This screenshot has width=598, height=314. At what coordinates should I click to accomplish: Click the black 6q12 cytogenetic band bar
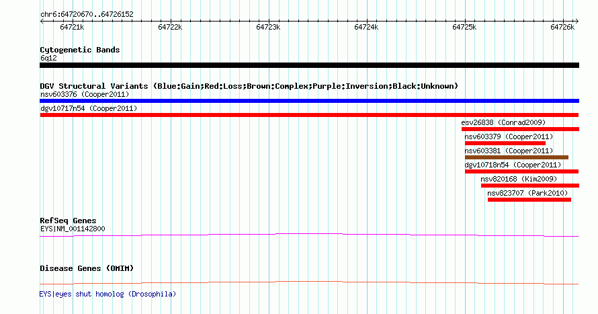(309, 66)
